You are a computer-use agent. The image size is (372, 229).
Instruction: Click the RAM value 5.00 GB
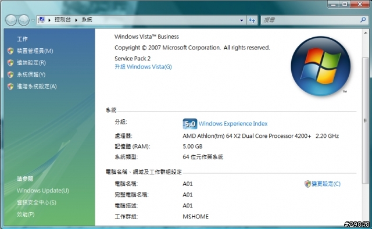coord(192,146)
